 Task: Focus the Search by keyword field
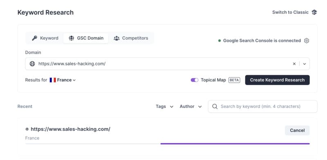pyautogui.click(x=262, y=106)
